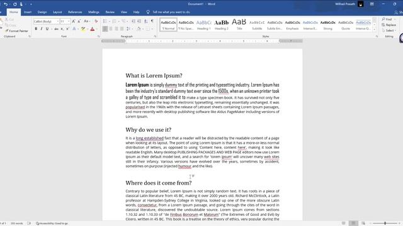
Task: Click the user account avatar picture
Action: pyautogui.click(x=361, y=4)
